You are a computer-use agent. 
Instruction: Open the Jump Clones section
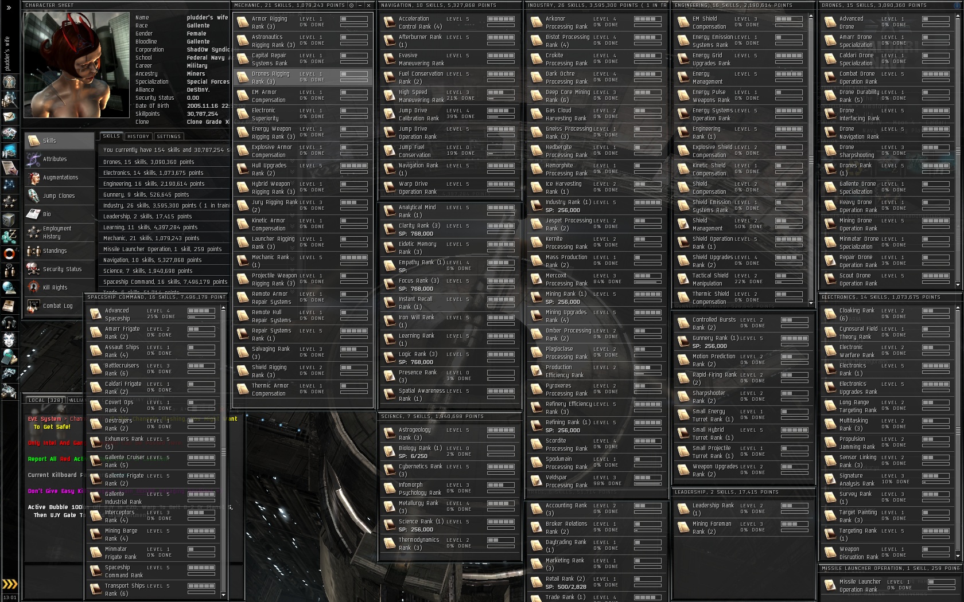pyautogui.click(x=60, y=196)
